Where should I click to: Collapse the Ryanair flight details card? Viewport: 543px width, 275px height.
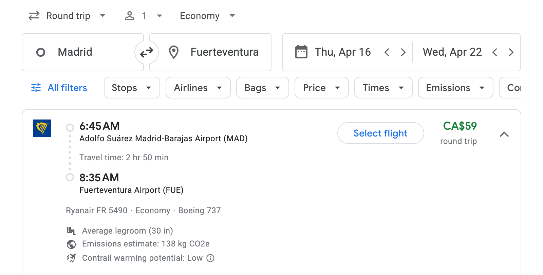505,134
